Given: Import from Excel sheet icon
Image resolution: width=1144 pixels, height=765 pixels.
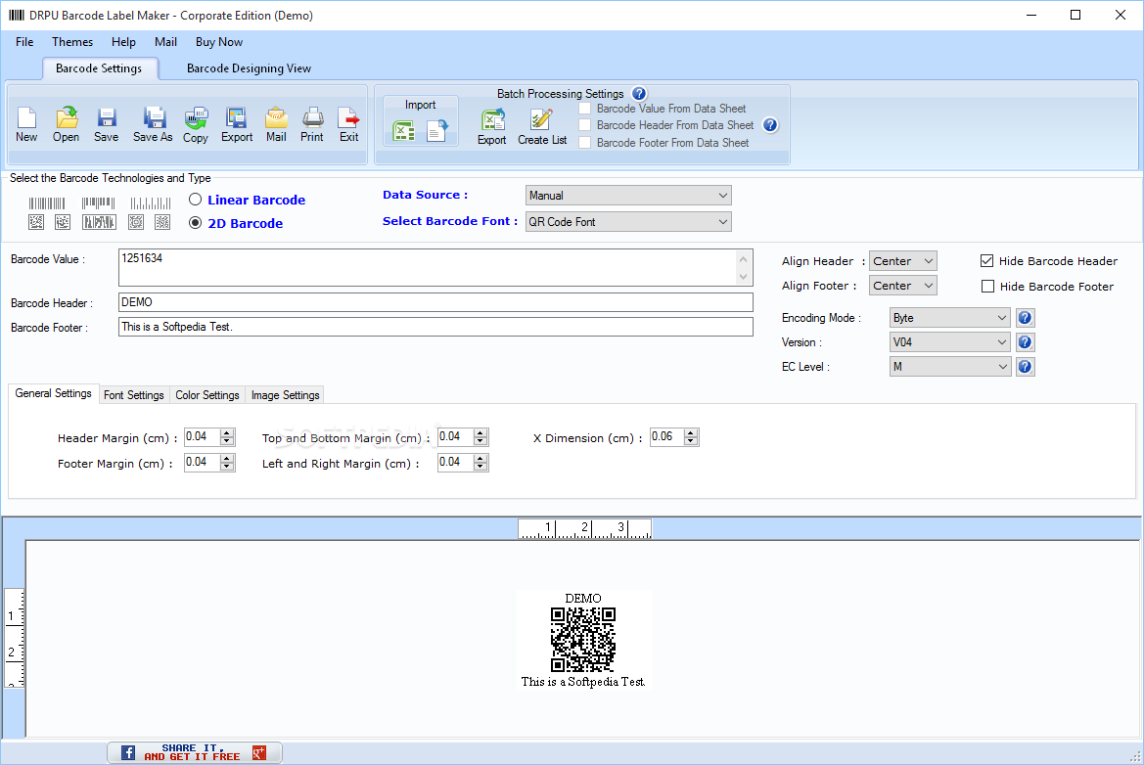Looking at the screenshot, I should click(403, 131).
